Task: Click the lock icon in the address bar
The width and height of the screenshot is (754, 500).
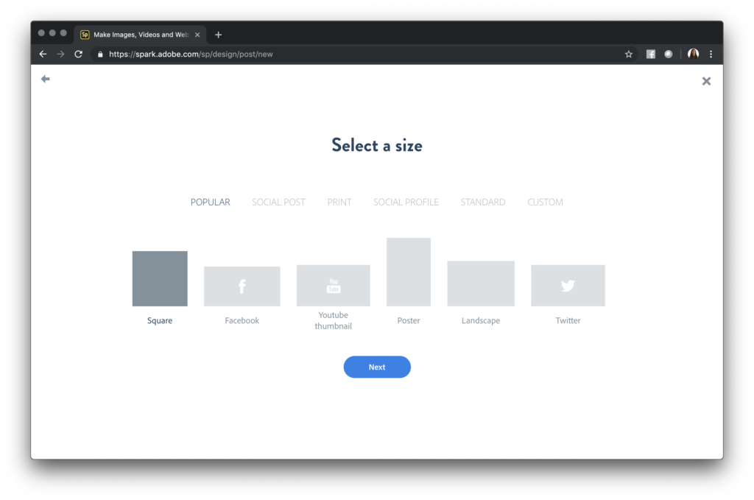Action: pos(100,54)
